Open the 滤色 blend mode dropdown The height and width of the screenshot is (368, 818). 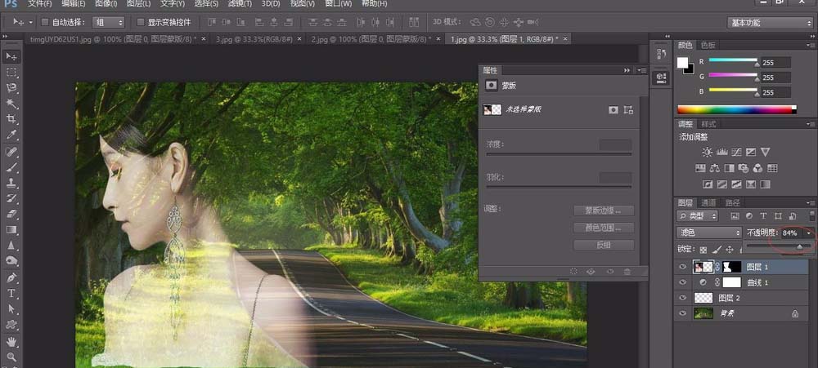708,233
